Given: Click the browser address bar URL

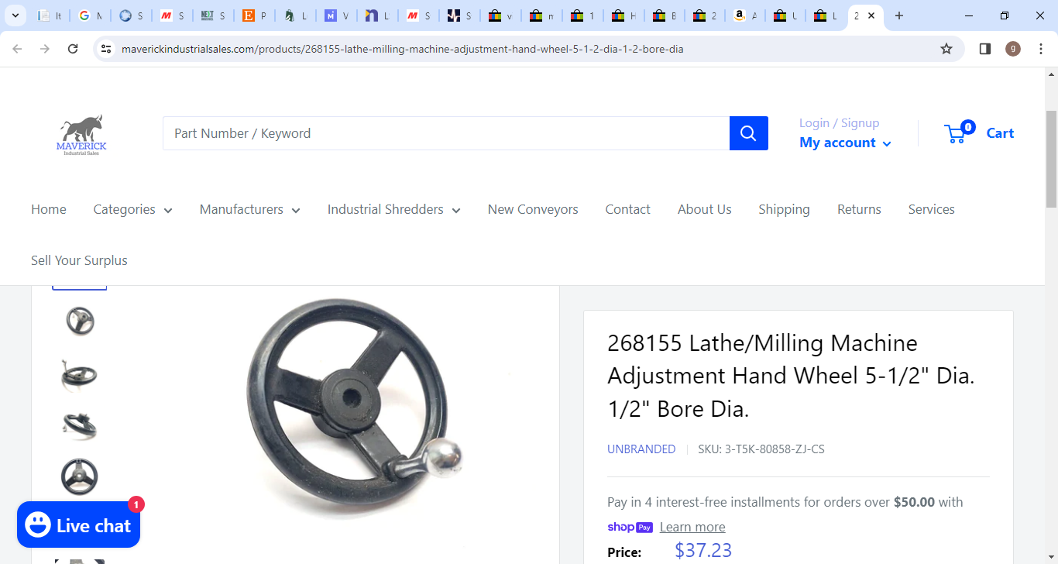Looking at the screenshot, I should (x=402, y=49).
